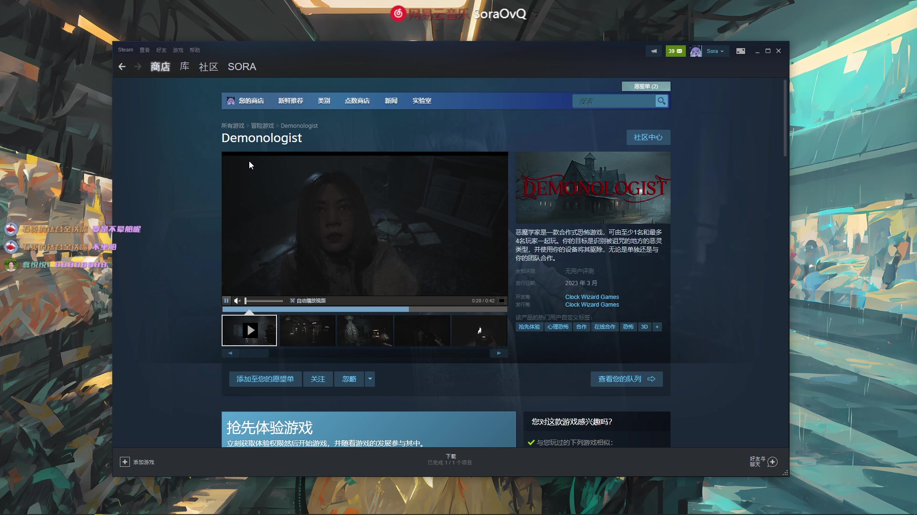Click 所有游戏 breadcrumb link

point(233,126)
